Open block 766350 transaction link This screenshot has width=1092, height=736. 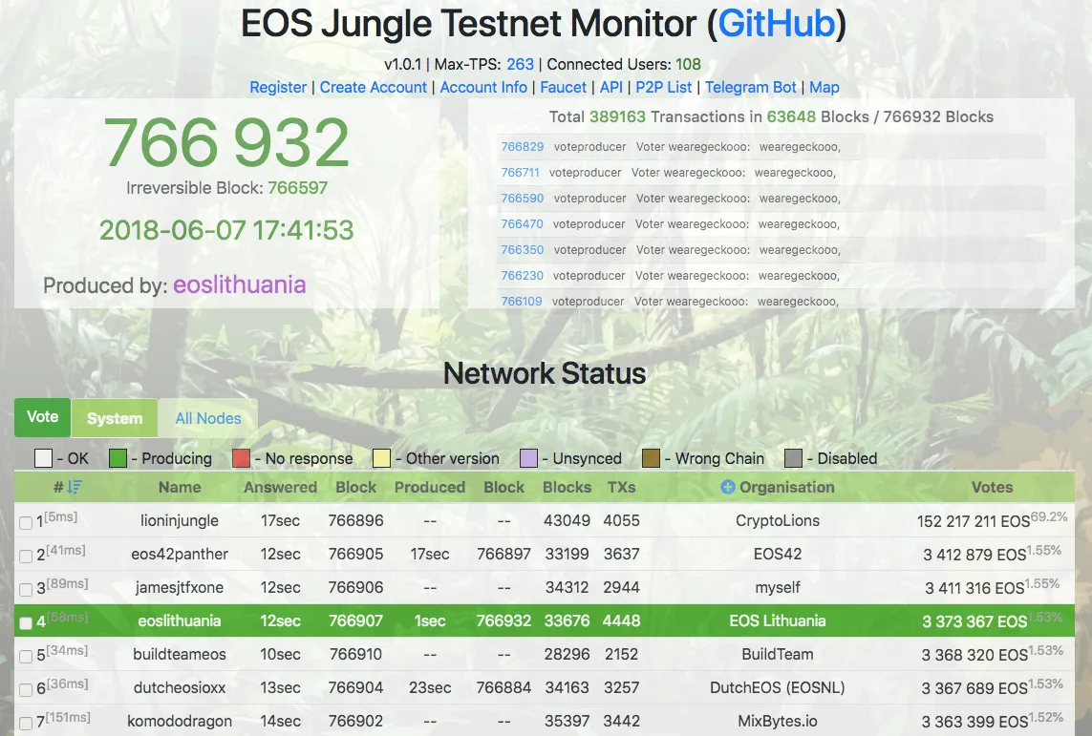tap(523, 250)
